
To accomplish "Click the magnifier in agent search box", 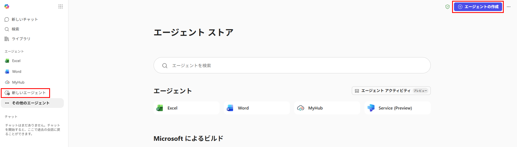I will [165, 66].
